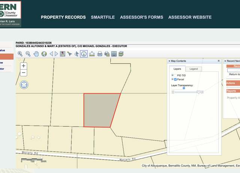Click the map minus zoom-out button
The height and width of the screenshot is (173, 240).
coord(24,73)
